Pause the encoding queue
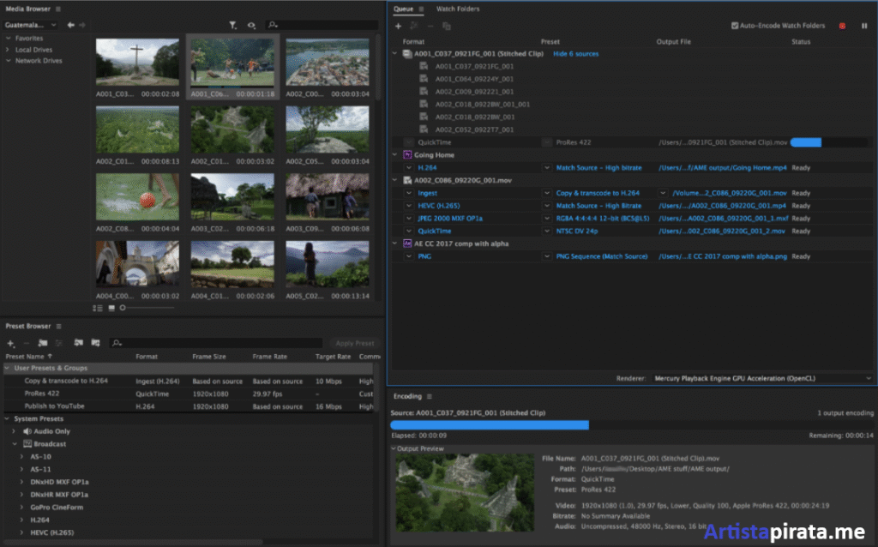This screenshot has height=547, width=878. tap(864, 26)
